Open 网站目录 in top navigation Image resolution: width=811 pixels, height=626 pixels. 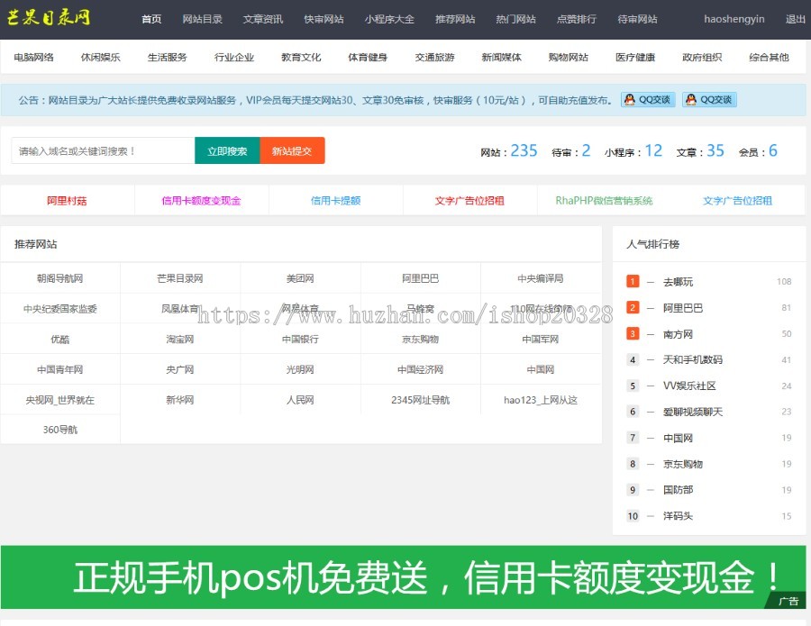(202, 19)
